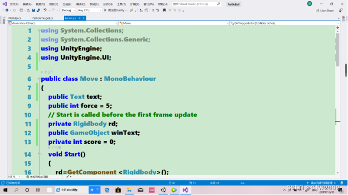Collapse the Start method at line 14
The image size is (348, 195).
pyautogui.click(x=39, y=154)
